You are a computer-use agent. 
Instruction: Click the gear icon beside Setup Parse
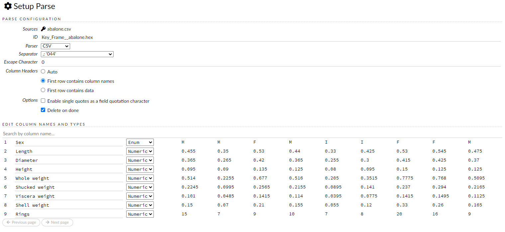click(8, 6)
